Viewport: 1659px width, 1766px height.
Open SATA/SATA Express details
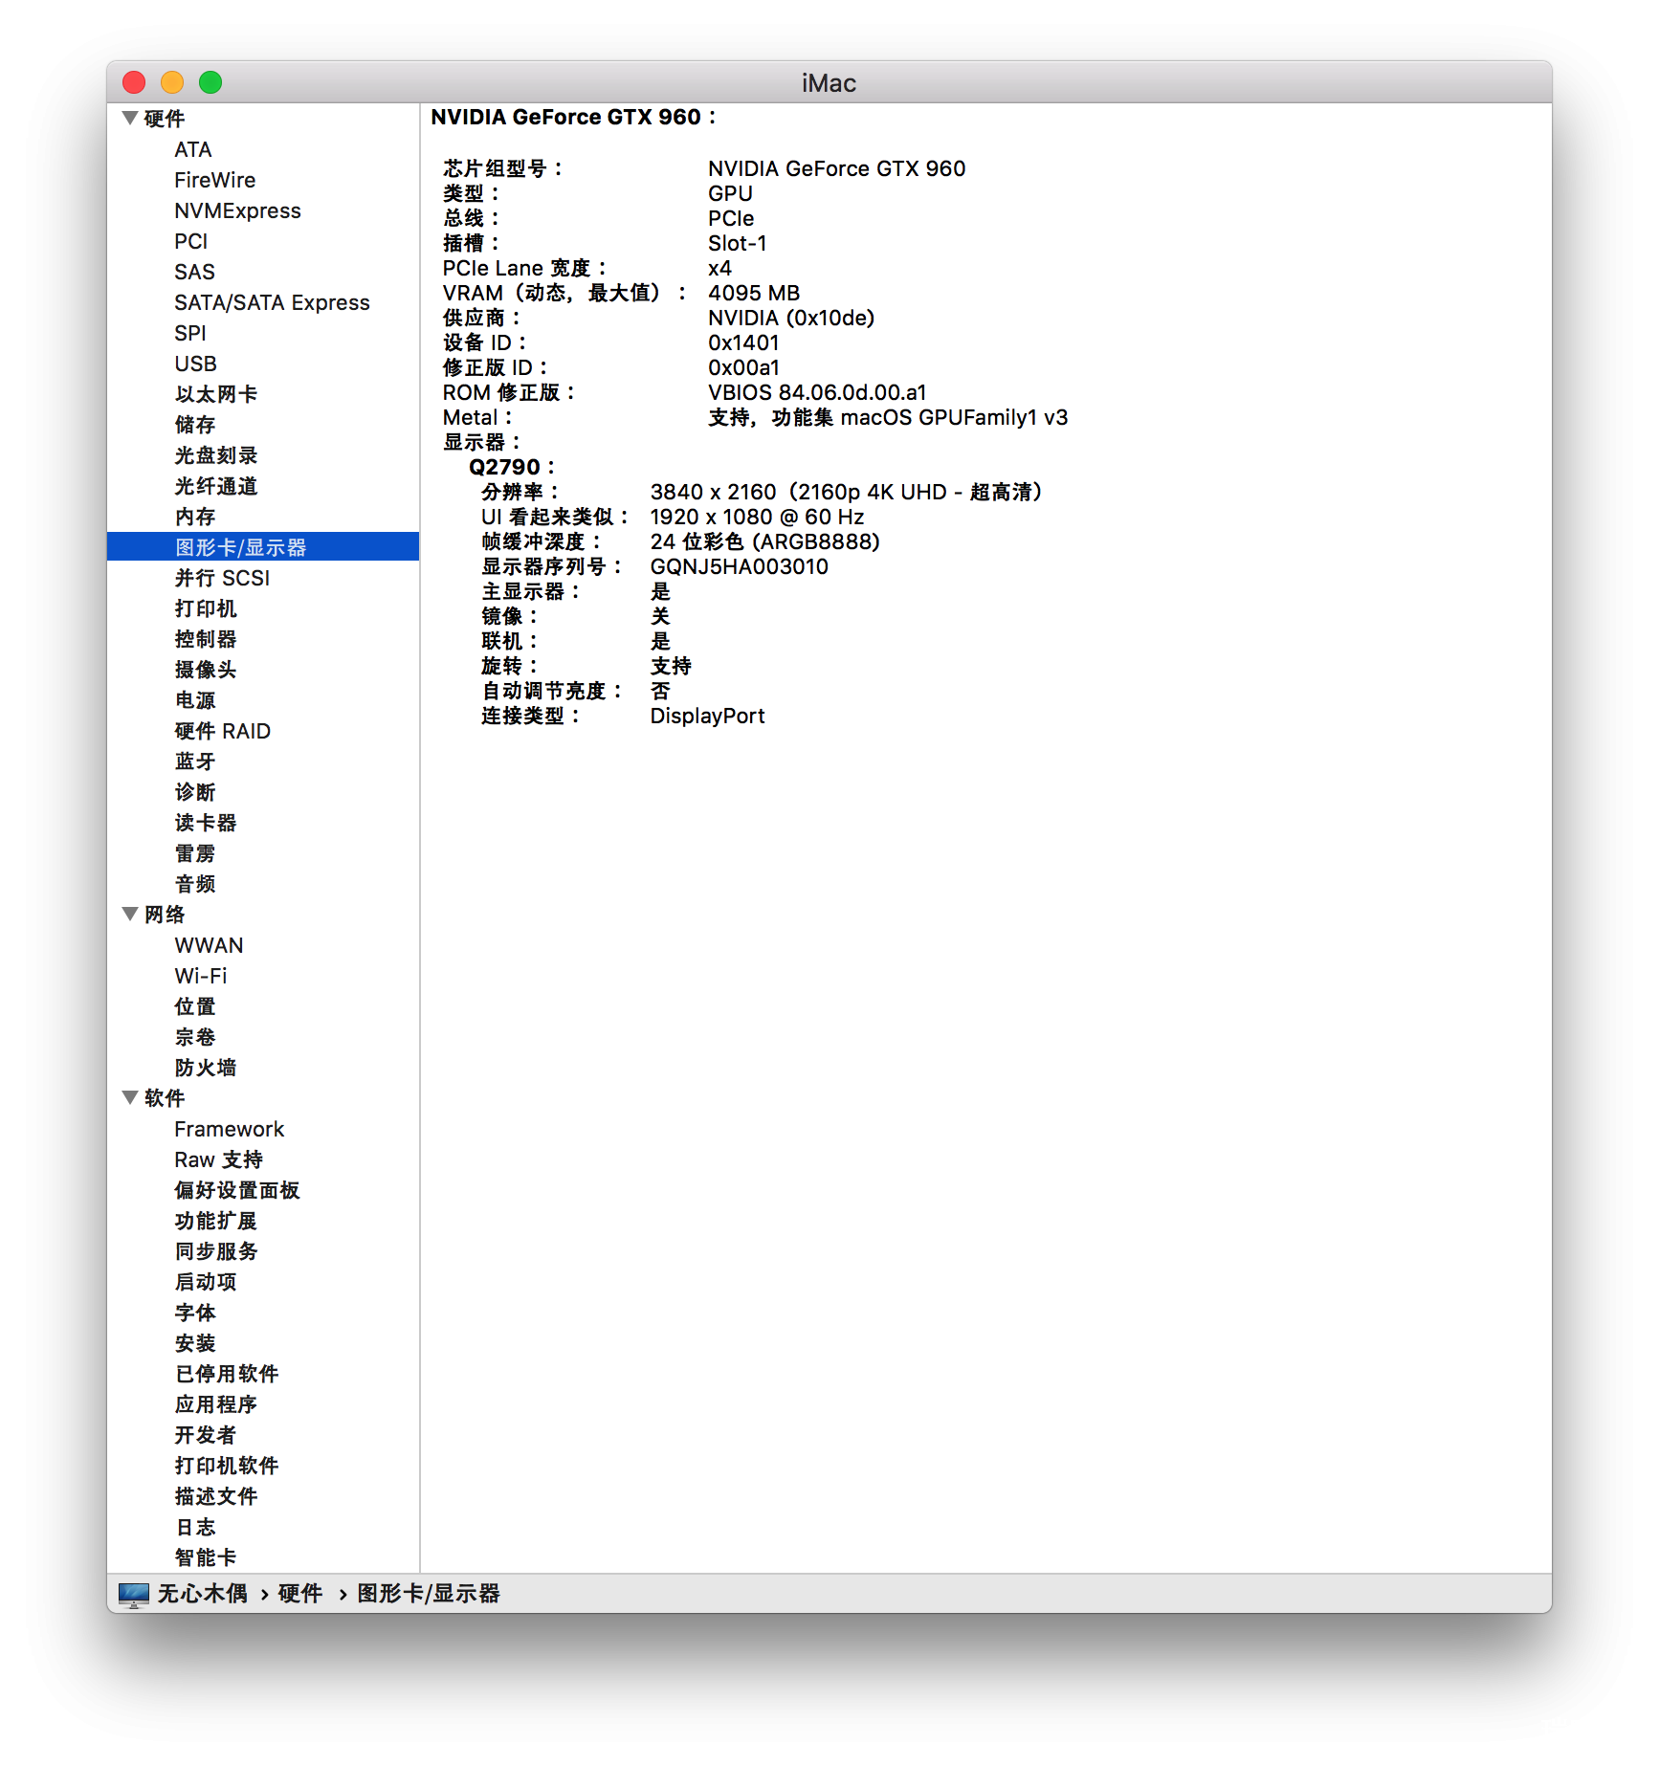coord(272,302)
